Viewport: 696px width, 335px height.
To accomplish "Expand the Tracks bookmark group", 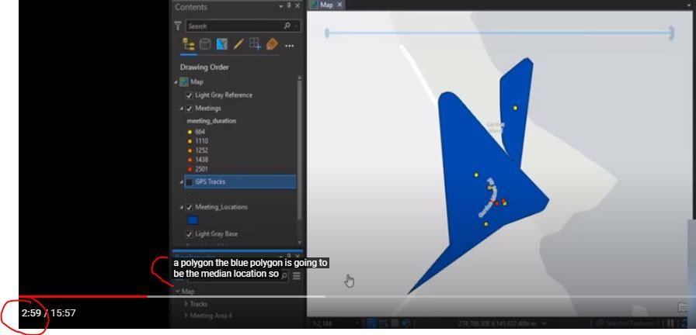I will coord(186,304).
